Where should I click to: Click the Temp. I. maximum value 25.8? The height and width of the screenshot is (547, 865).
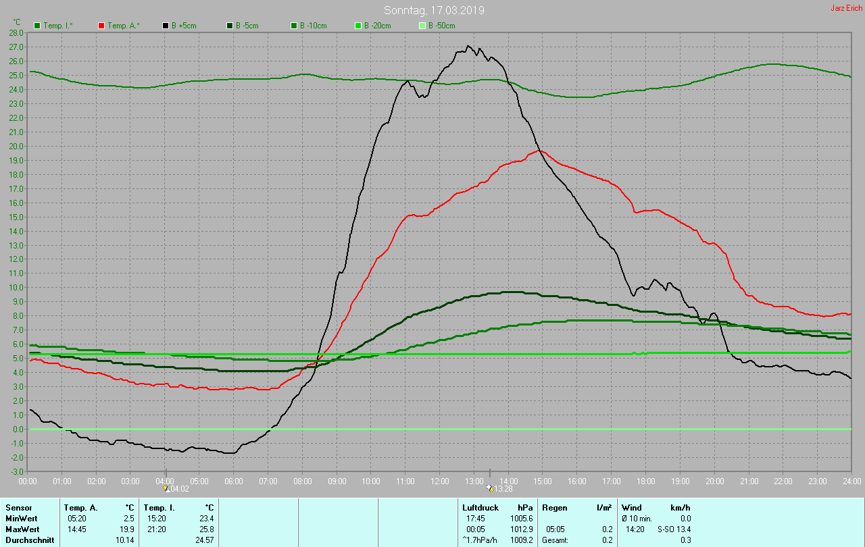pyautogui.click(x=206, y=529)
